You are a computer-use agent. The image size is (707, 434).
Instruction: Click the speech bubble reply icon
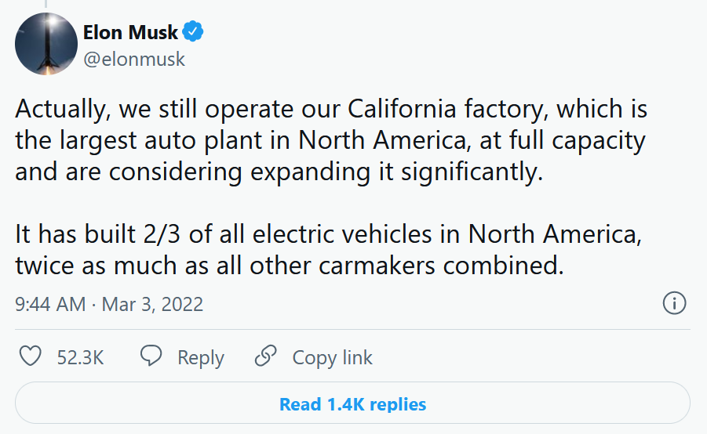click(x=151, y=356)
